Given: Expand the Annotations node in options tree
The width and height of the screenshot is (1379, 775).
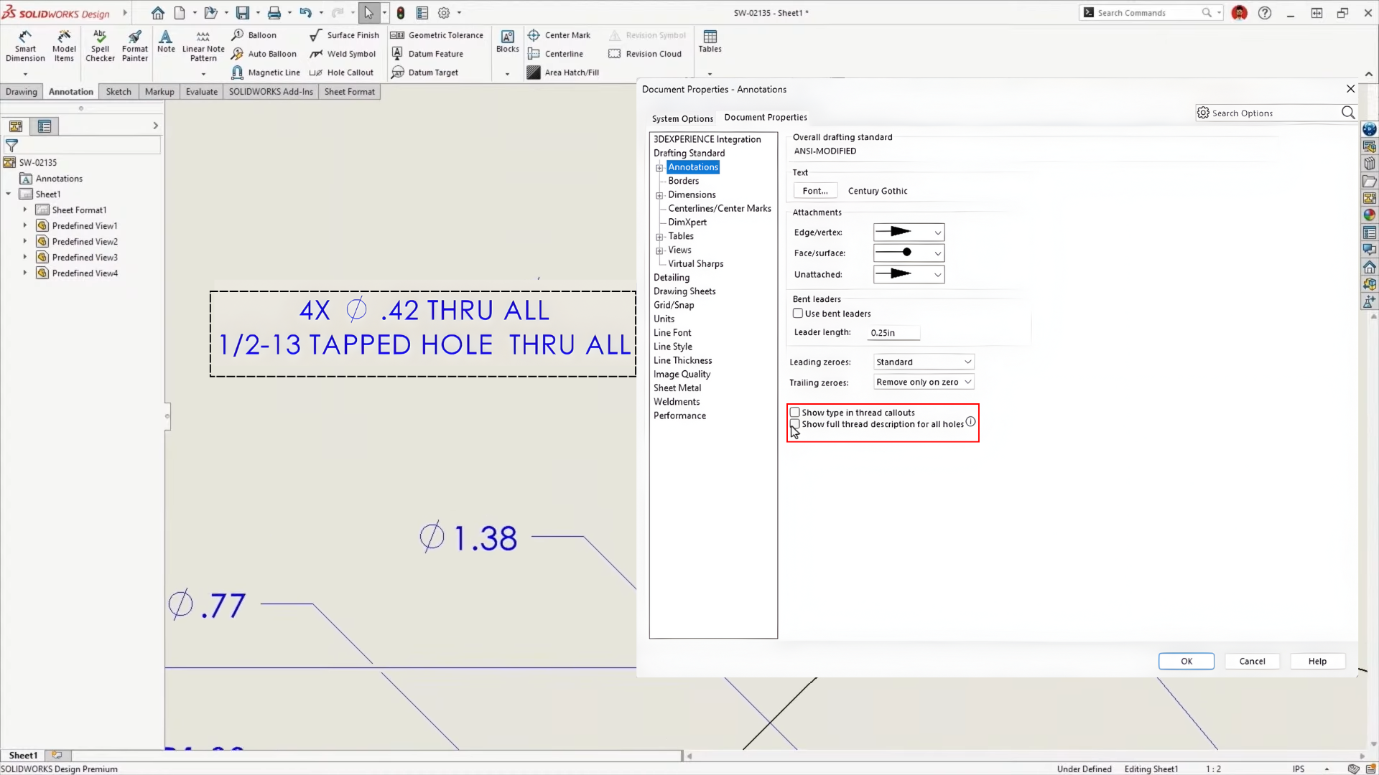Looking at the screenshot, I should pyautogui.click(x=659, y=168).
